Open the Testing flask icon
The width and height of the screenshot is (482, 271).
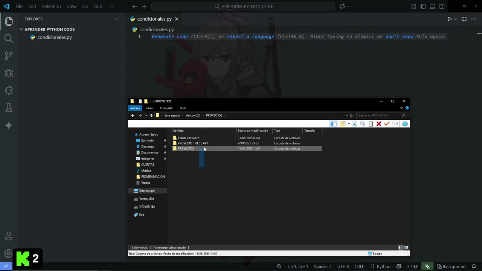coord(9,108)
